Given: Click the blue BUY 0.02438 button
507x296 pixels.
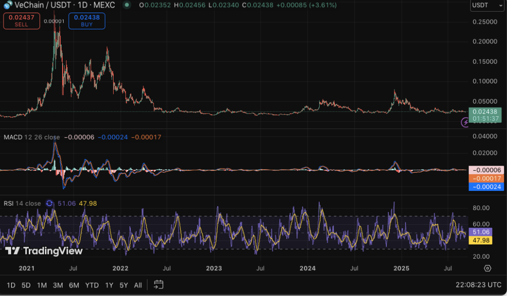Looking at the screenshot, I should pyautogui.click(x=87, y=21).
